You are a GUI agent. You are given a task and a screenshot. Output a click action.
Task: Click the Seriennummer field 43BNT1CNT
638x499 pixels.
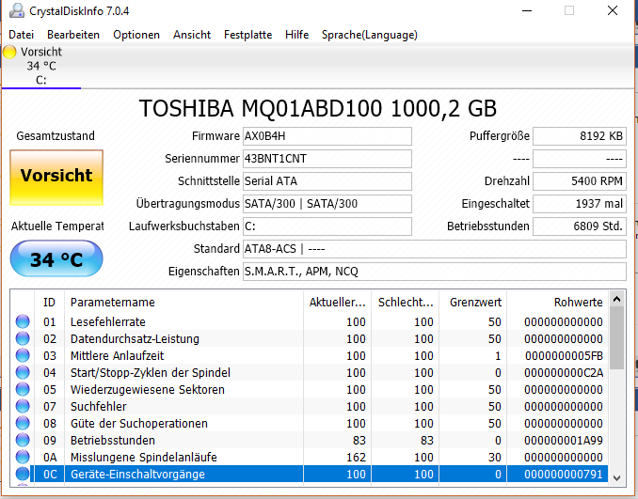tap(327, 159)
